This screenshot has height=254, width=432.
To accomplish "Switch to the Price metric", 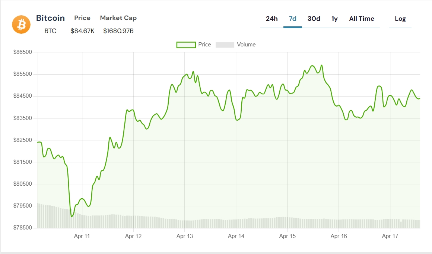I will (x=82, y=18).
